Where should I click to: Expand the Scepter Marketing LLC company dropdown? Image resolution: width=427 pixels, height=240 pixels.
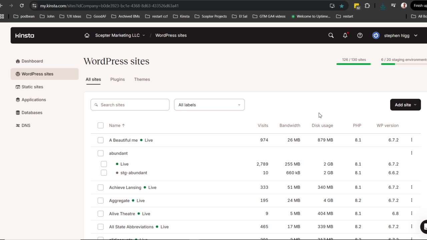coord(120,35)
